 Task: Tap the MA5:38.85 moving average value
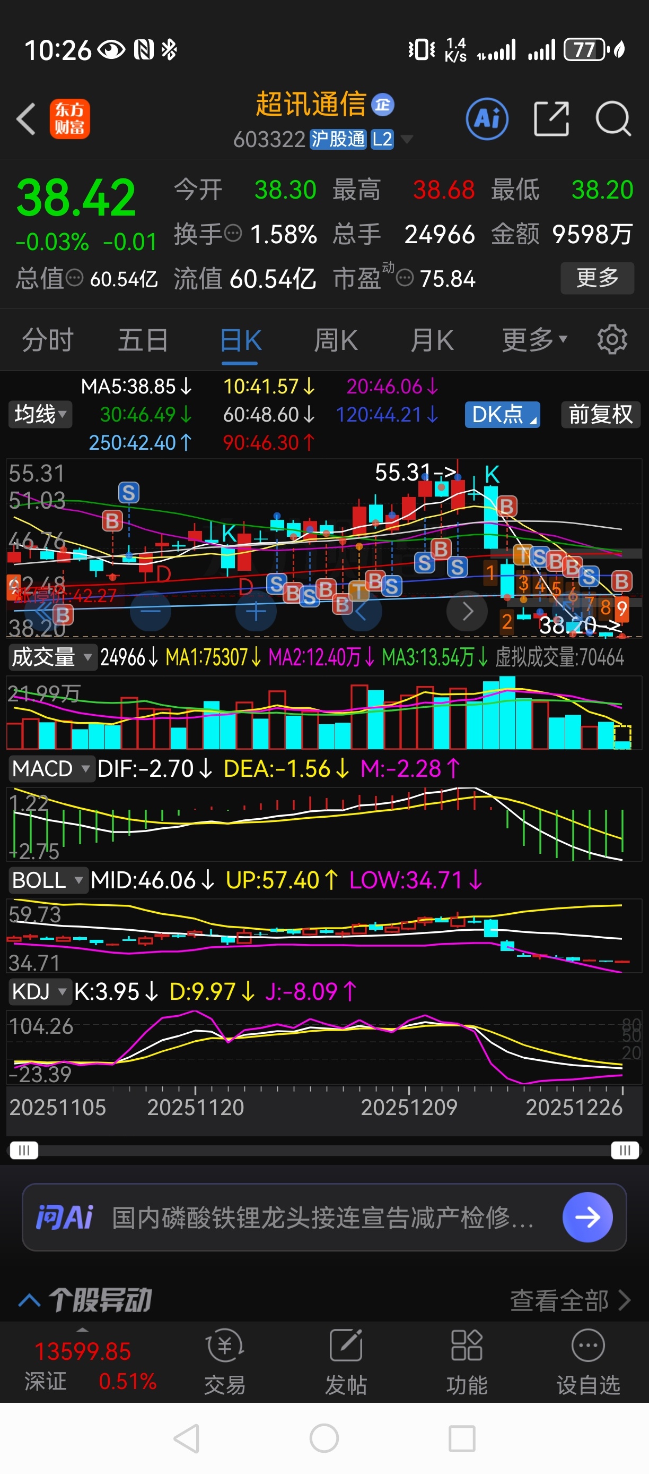[137, 387]
